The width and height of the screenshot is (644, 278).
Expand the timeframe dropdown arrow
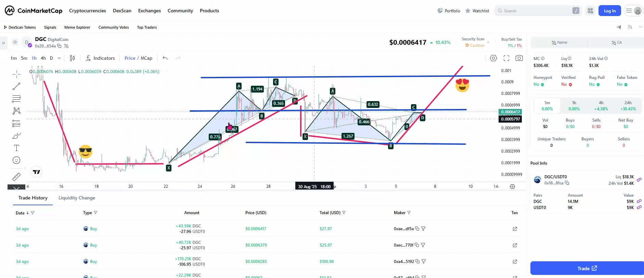click(59, 58)
